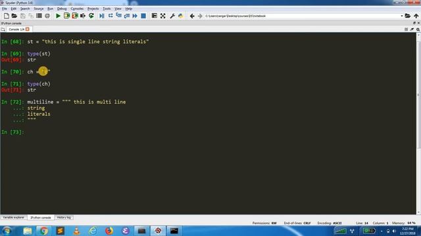This screenshot has width=421, height=236.
Task: Click the Save File toolbar icon
Action: click(22, 16)
